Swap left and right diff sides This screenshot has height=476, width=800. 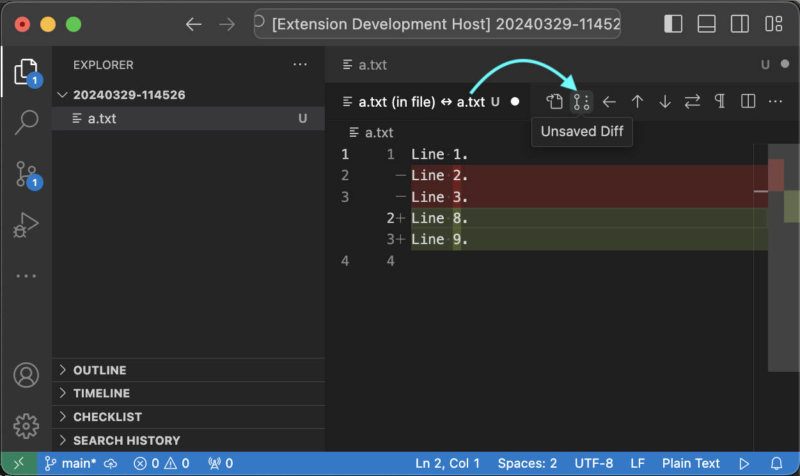[692, 102]
